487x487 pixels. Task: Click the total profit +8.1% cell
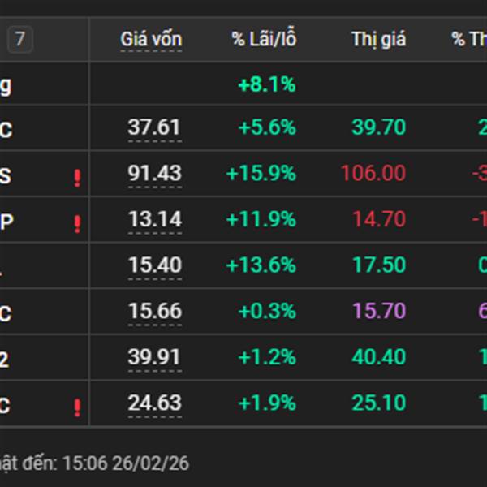coord(266,84)
